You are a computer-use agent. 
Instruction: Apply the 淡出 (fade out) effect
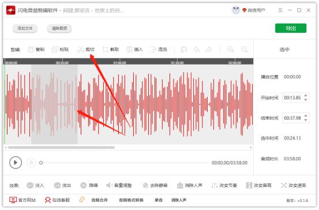click(62, 185)
